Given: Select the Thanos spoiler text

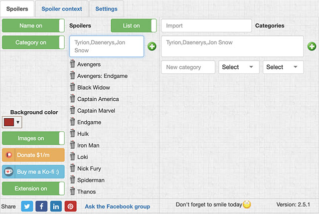Looking at the screenshot, I should [86, 192].
